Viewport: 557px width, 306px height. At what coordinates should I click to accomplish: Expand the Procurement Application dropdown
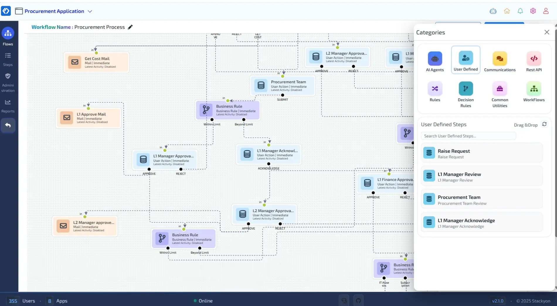coord(90,11)
